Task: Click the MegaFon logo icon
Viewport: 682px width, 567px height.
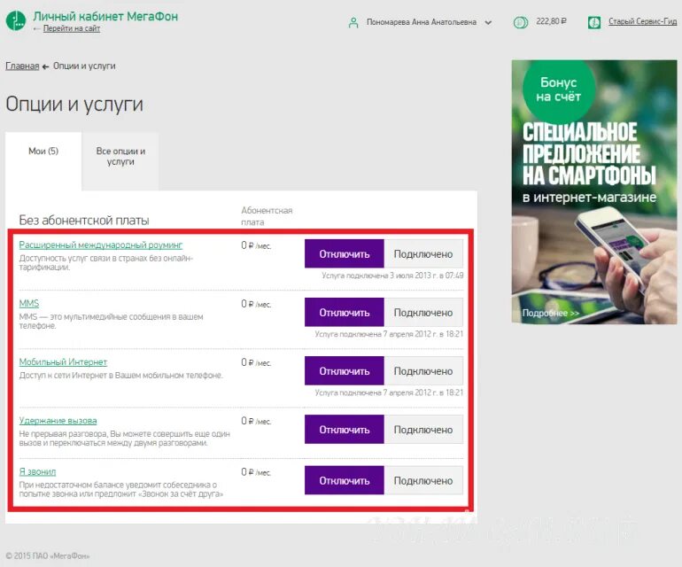Action: [x=16, y=21]
